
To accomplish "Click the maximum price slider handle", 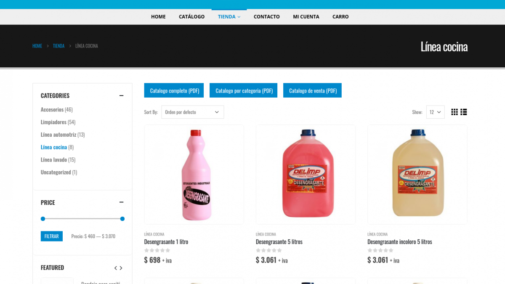I will coord(122,219).
